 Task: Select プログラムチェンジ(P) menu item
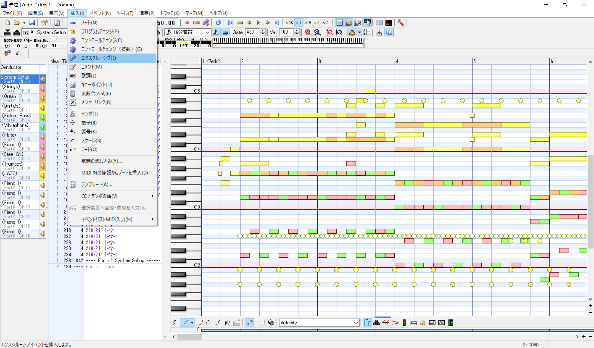point(112,32)
